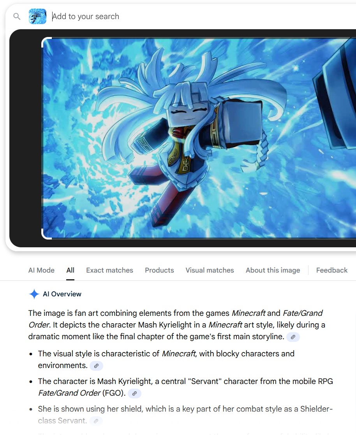
Task: Open the search image thumbnail
Action: coord(37,16)
